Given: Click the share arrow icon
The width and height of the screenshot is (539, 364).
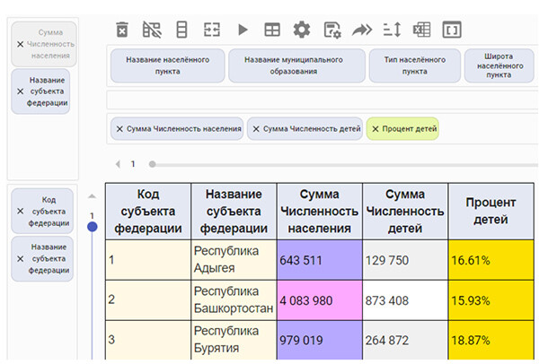Looking at the screenshot, I should 361,30.
